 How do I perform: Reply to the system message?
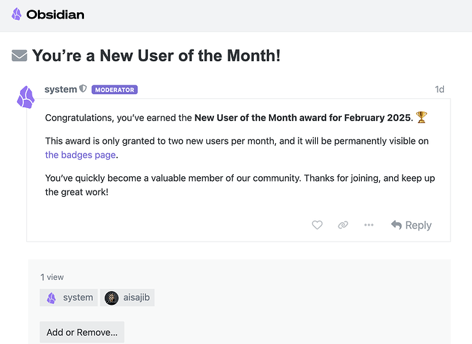(411, 225)
